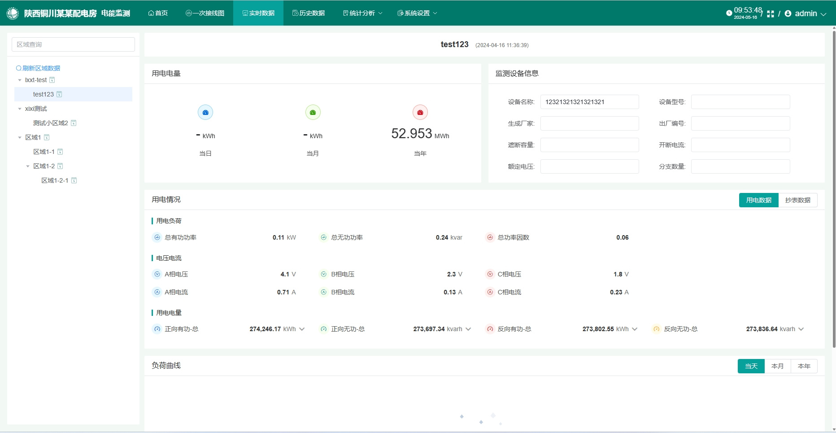Open the 一次接线图 page

(205, 13)
